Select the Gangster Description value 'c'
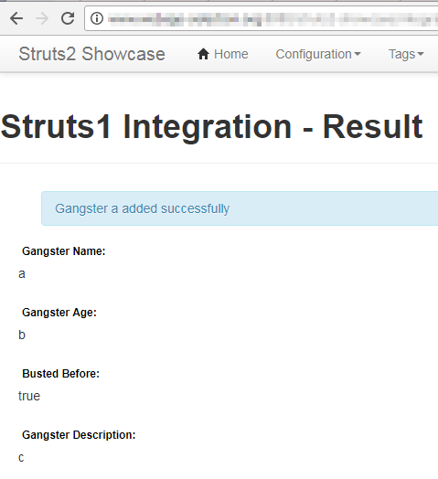Viewport: 438px width, 479px height. click(x=21, y=458)
